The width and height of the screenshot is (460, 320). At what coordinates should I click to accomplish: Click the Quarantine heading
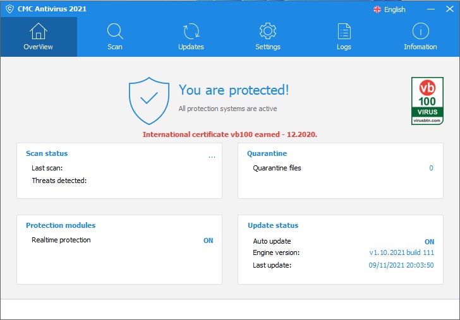tap(267, 153)
